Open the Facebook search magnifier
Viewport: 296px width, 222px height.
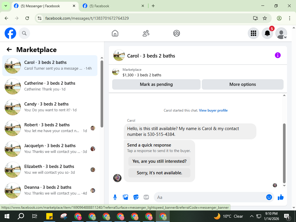(x=24, y=33)
